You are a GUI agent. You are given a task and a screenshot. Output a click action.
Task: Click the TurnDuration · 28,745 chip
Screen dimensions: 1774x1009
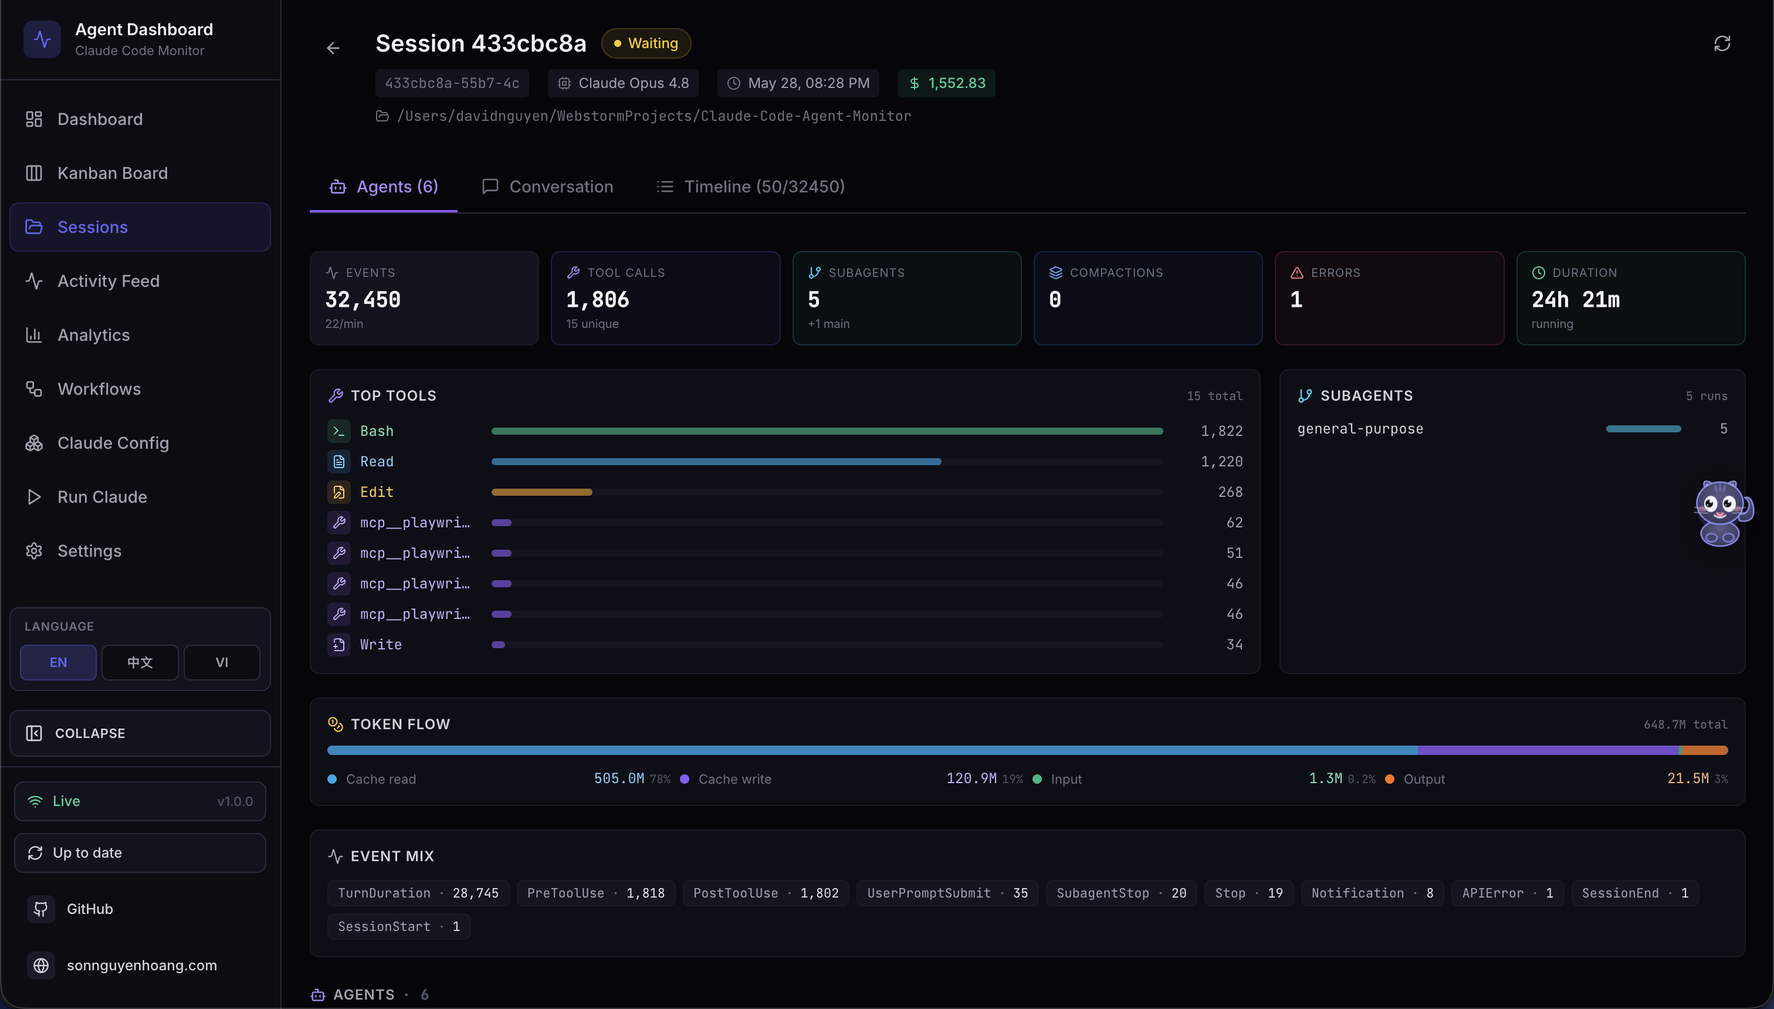click(x=418, y=893)
